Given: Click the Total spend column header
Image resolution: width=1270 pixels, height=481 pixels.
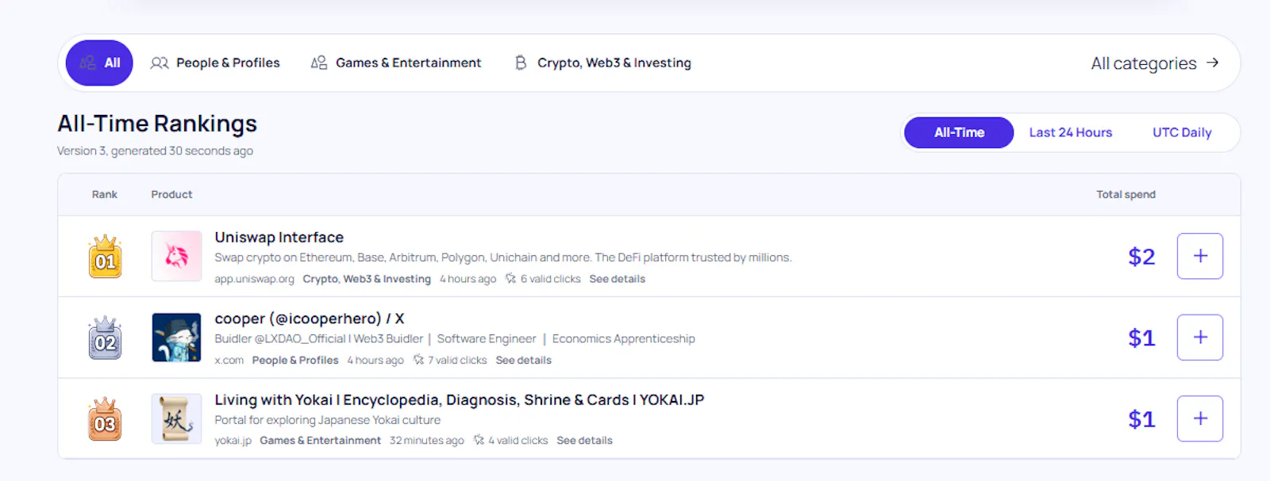Looking at the screenshot, I should click(1126, 194).
